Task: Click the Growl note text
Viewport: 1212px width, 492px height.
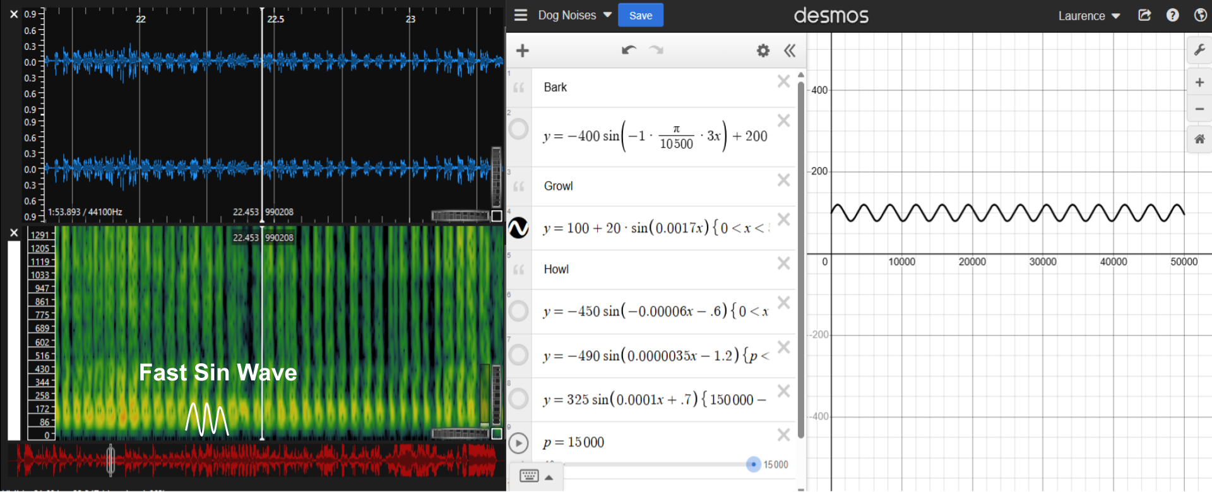Action: coord(559,186)
